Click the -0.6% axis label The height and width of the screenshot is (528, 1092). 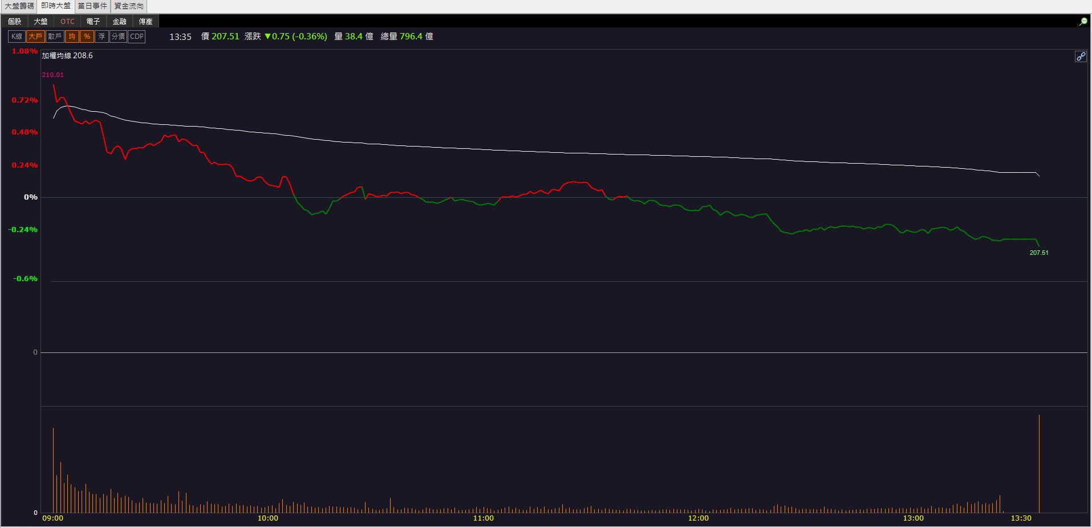click(x=26, y=279)
